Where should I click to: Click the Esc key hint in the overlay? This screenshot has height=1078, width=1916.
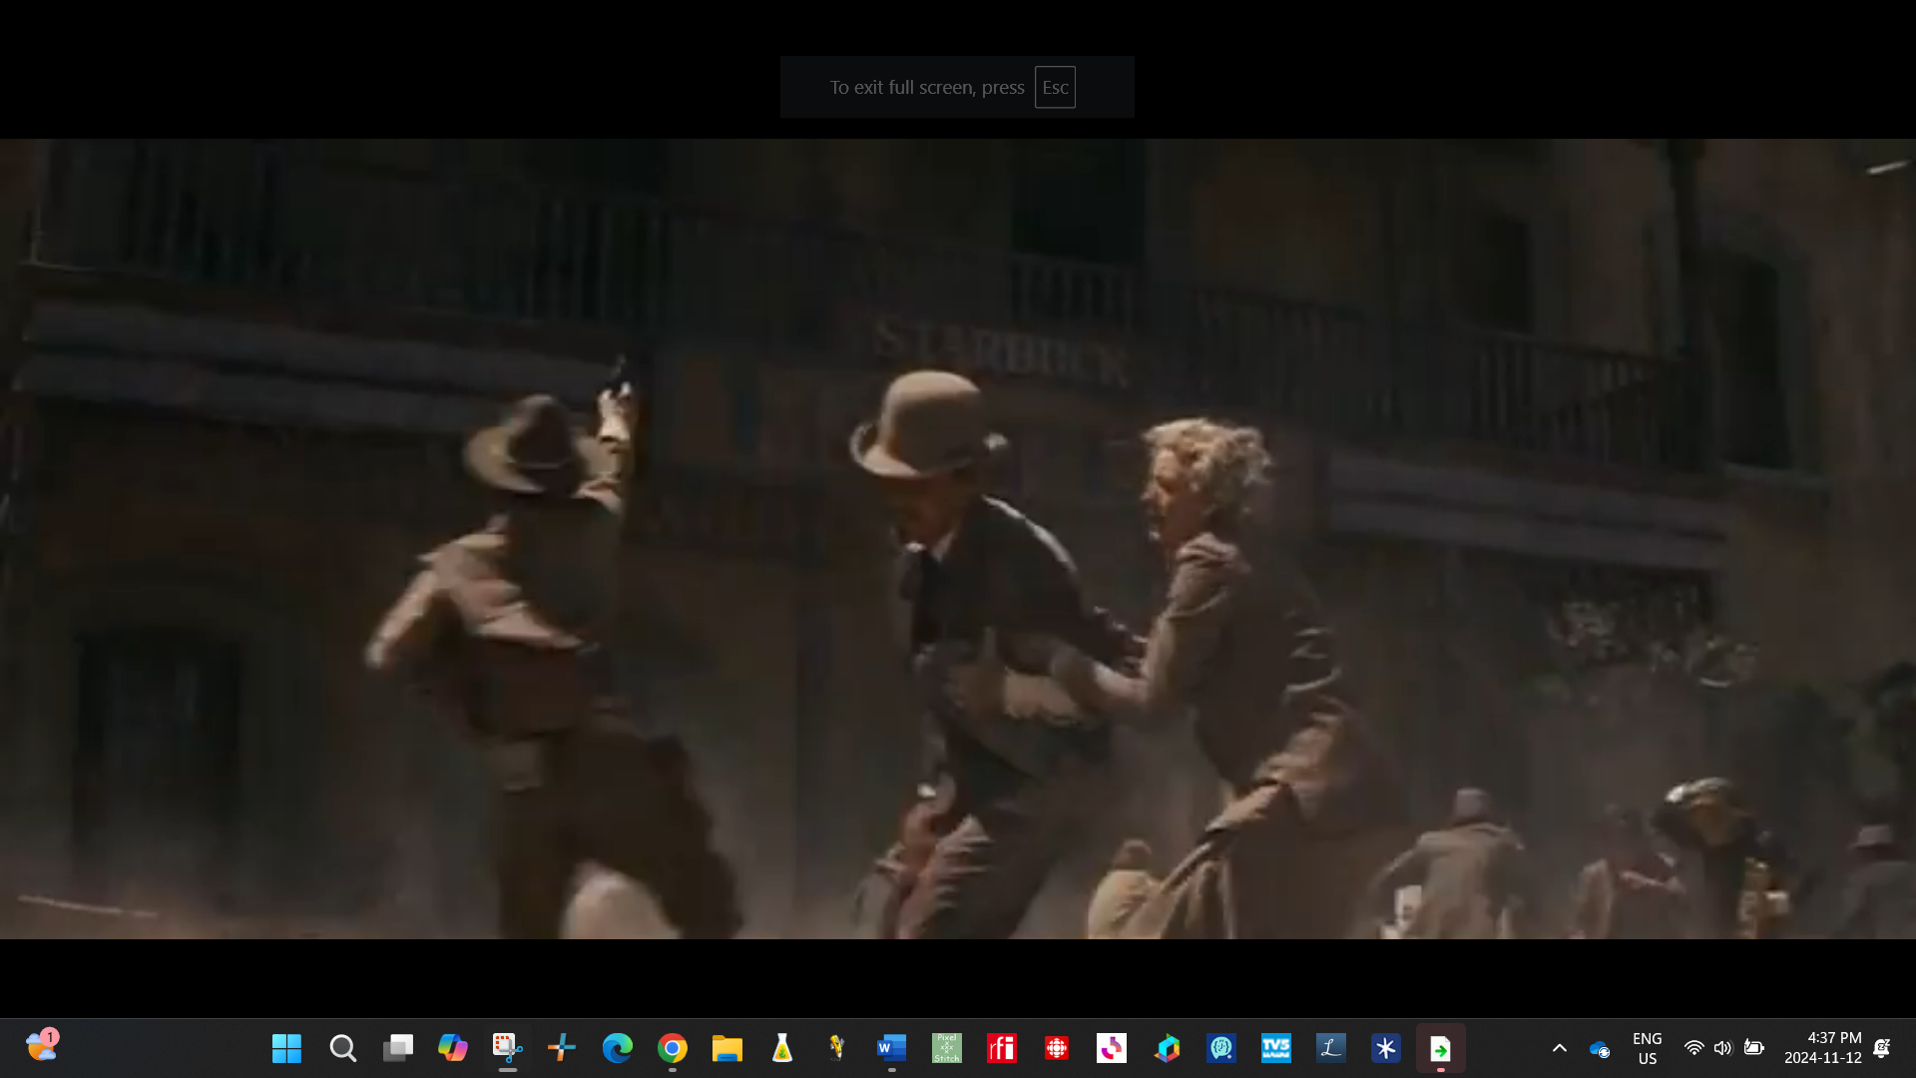coord(1054,88)
